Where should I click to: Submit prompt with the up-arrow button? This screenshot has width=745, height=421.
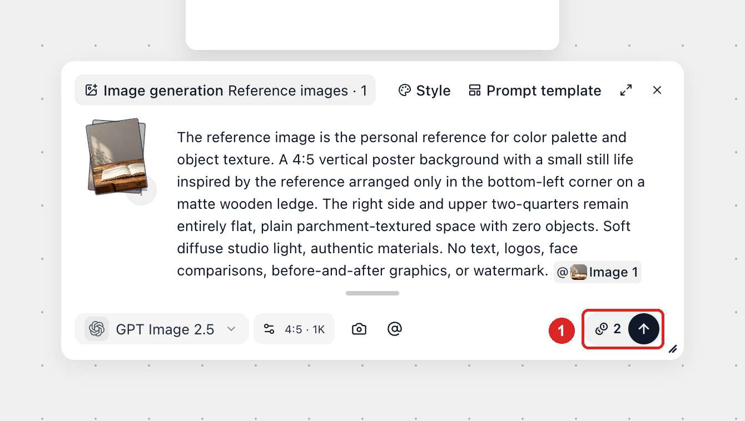[x=644, y=329]
